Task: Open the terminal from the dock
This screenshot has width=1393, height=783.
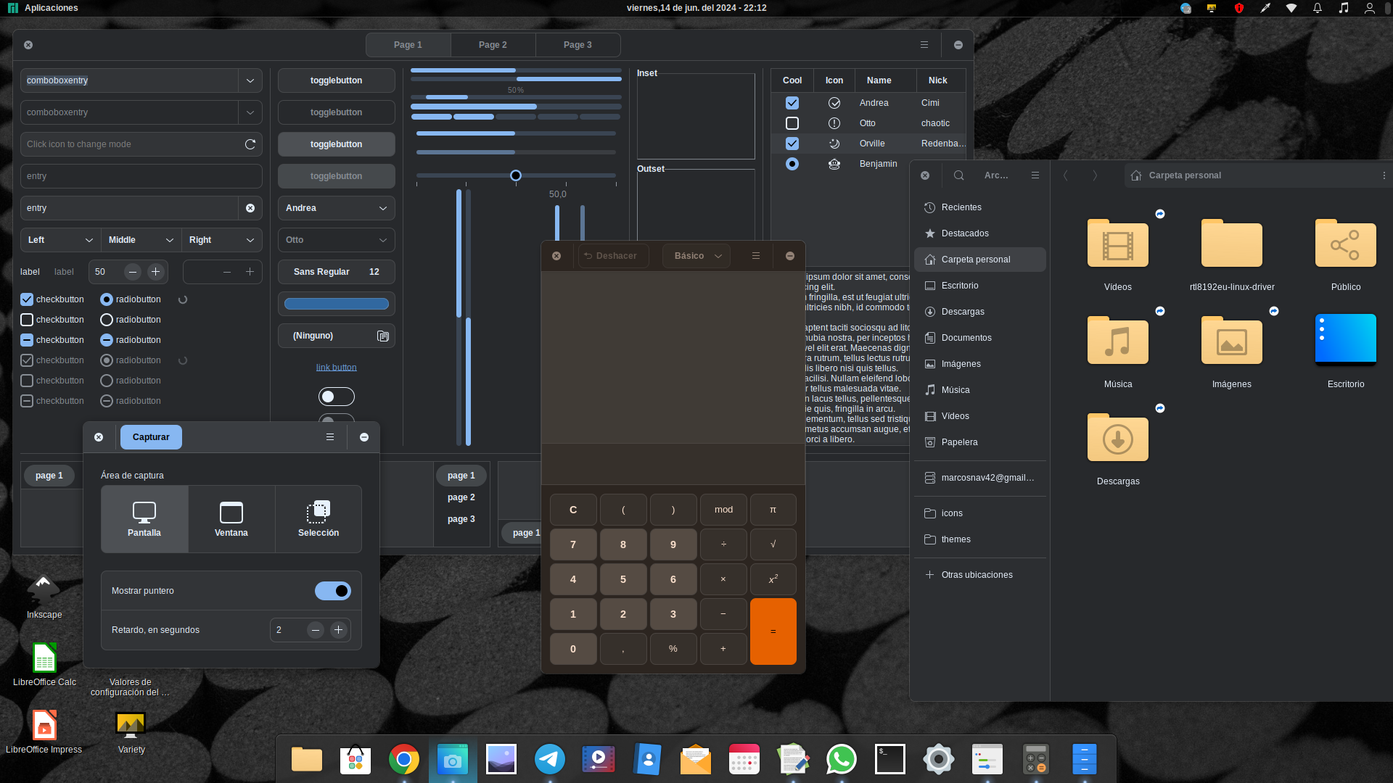Action: [x=889, y=759]
